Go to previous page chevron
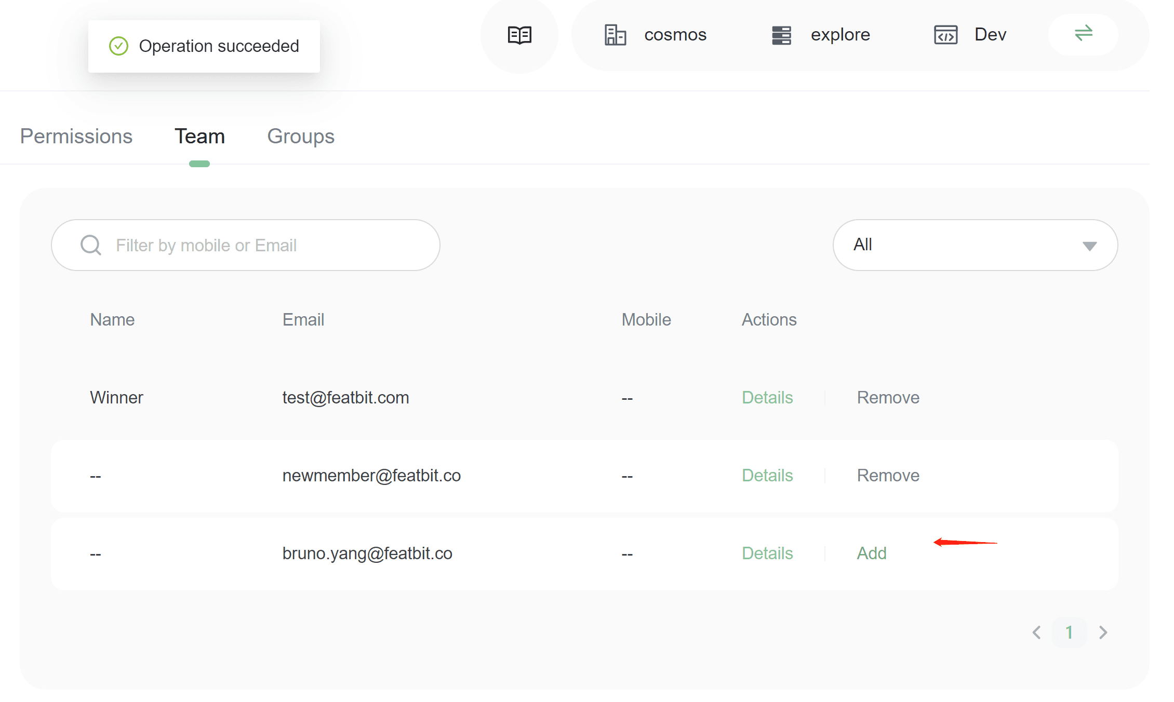 [1037, 632]
